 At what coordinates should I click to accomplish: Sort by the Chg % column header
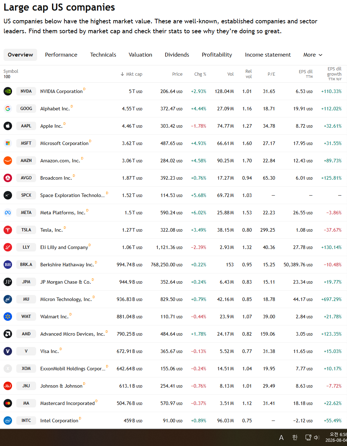click(x=200, y=74)
